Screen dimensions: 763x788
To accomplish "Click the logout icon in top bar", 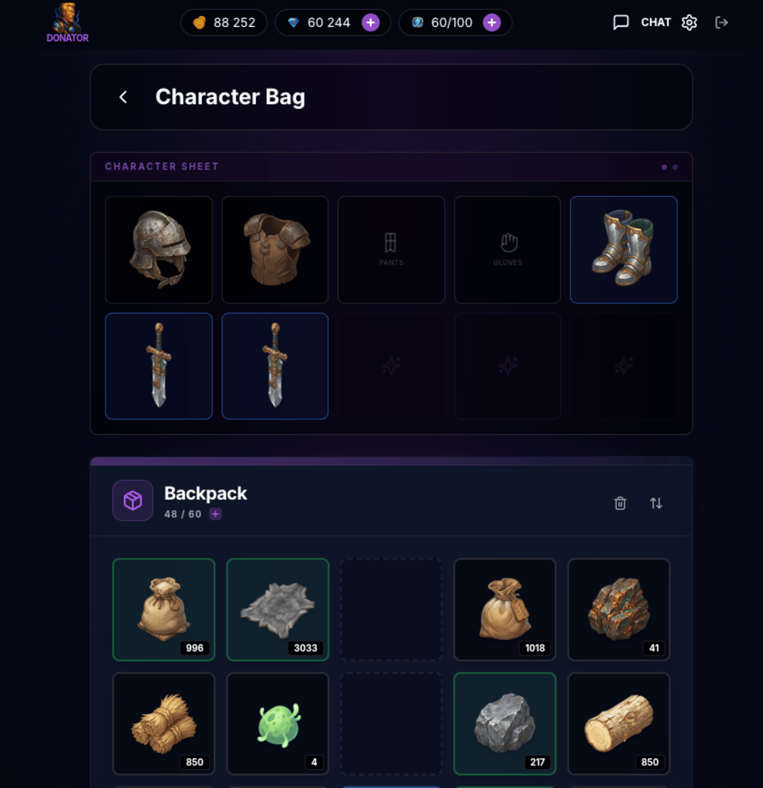I will tap(721, 23).
